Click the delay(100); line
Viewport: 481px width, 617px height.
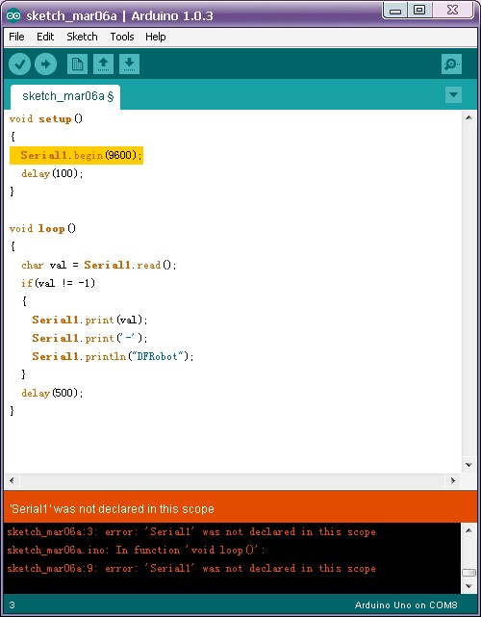[x=52, y=173]
